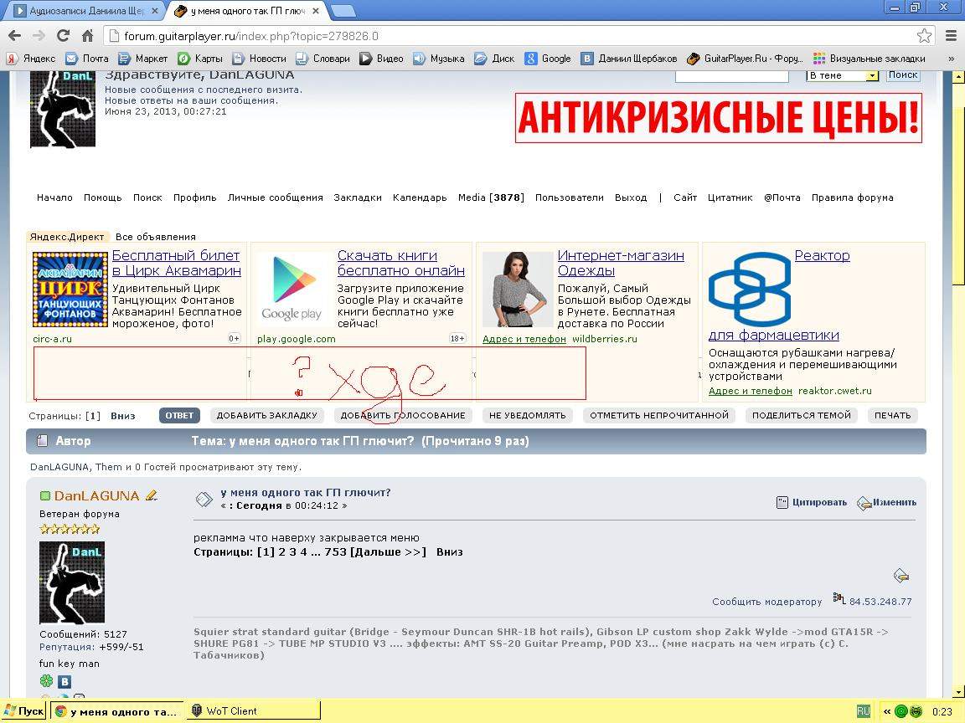This screenshot has height=723, width=965.
Task: Open the Chrome menu hamburger icon
Action: click(951, 36)
